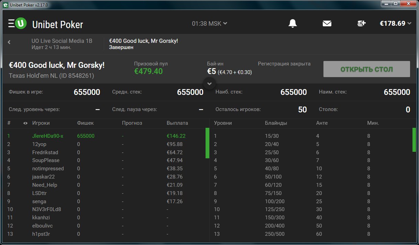This screenshot has height=245, width=419.
Task: Select player N3V3rF0Ld8
Action: click(46, 209)
